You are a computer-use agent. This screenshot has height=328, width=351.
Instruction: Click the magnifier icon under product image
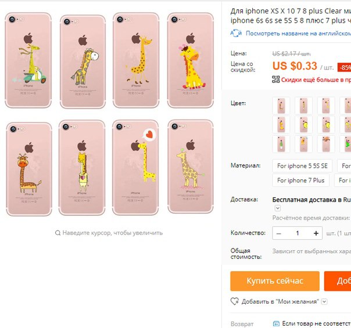58,233
